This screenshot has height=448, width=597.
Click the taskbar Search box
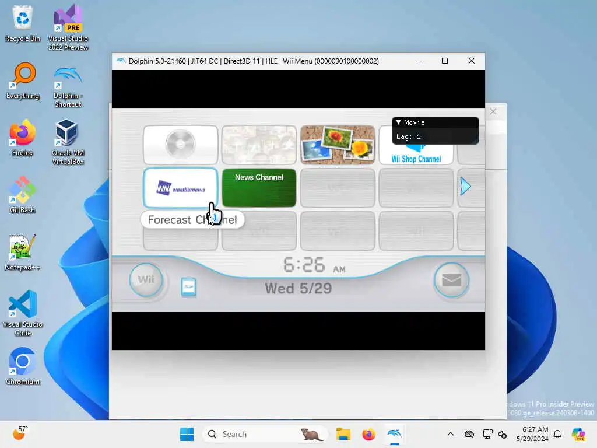tap(265, 434)
